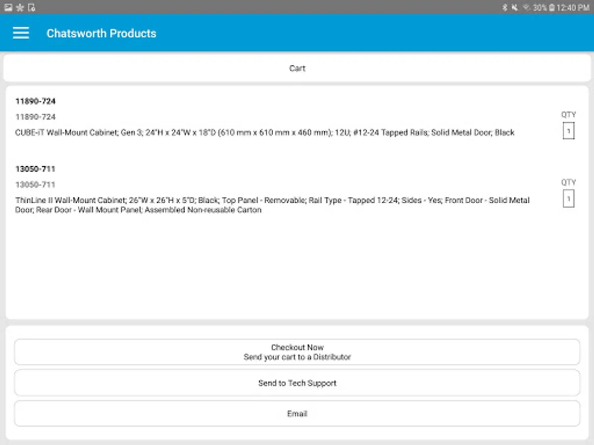Select bold part number 11890-724 heading
594x445 pixels.
pos(35,101)
